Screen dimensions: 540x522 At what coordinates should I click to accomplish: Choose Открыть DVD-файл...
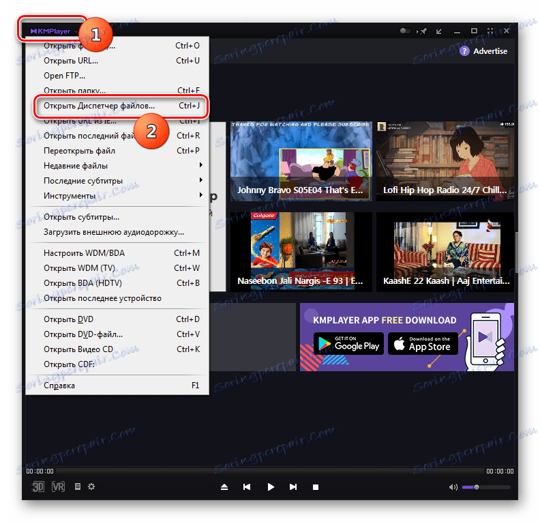[117, 334]
